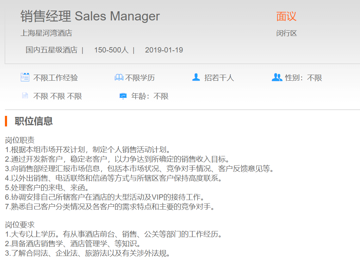Click the 150-500人 company size text

111,50
